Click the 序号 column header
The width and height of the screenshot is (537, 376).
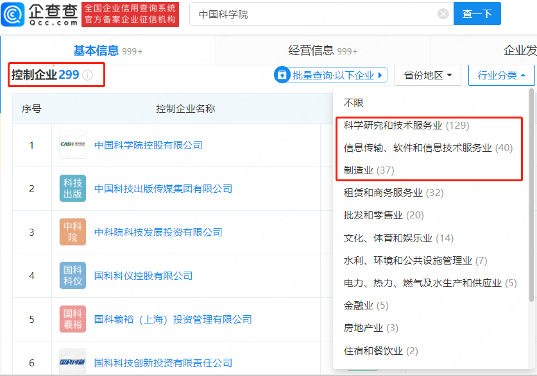pos(31,109)
